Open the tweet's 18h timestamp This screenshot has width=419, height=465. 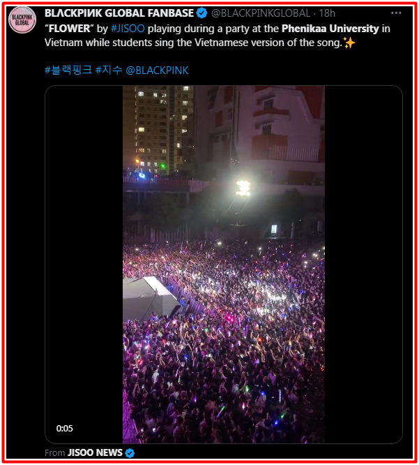(x=327, y=13)
